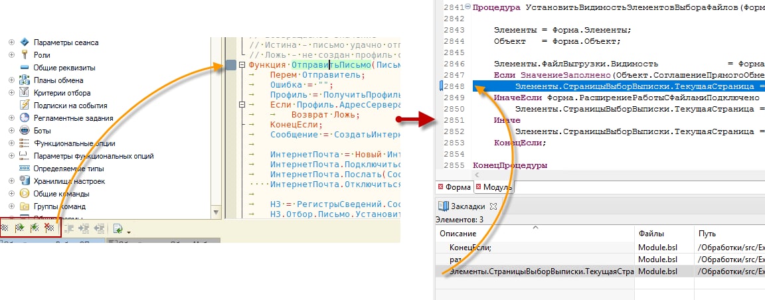Viewport: 765px width, 300px height.
Task: Select the Подписки на события tree item
Action: [70, 106]
